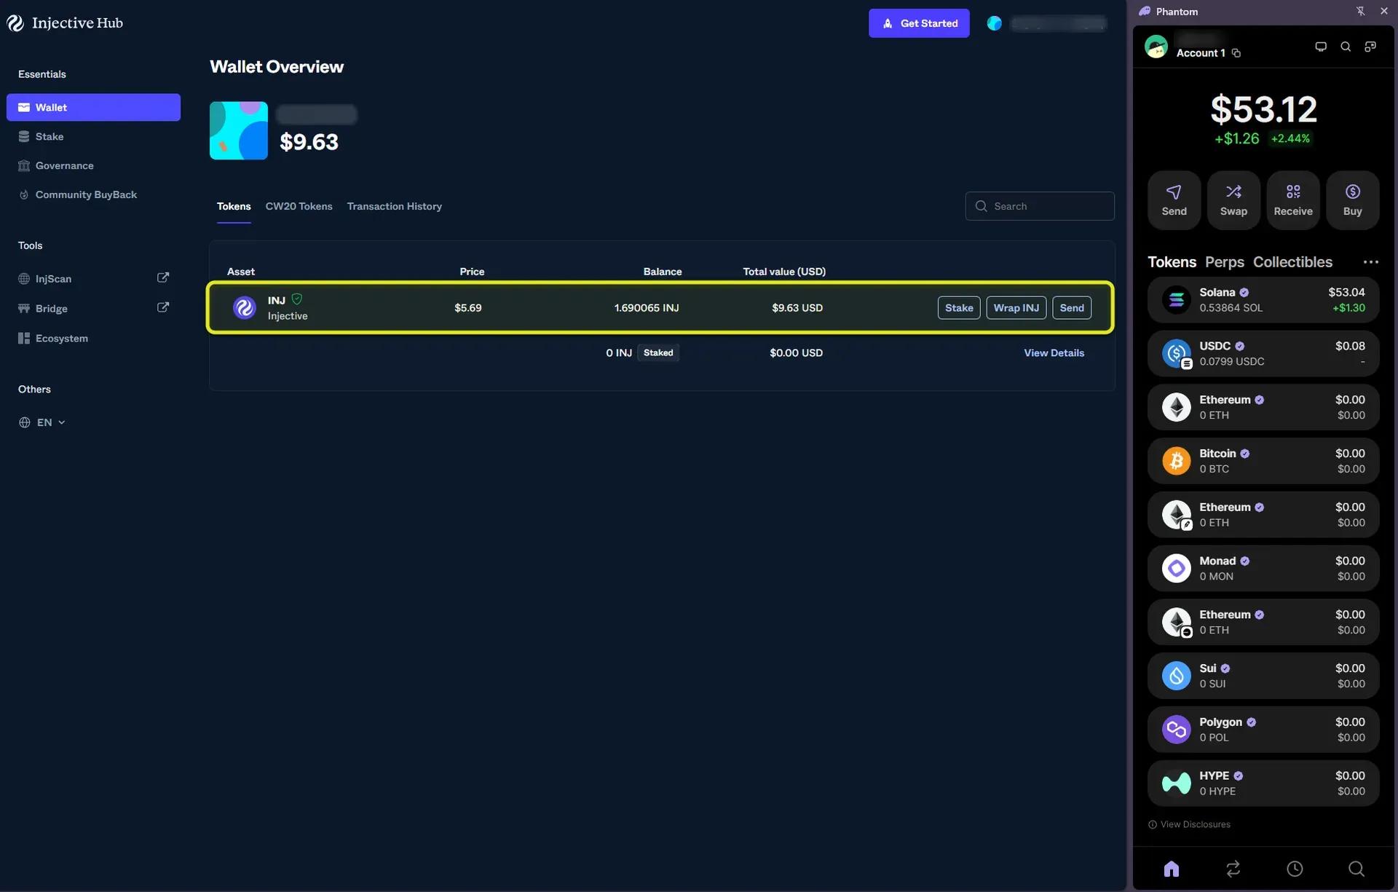This screenshot has height=892, width=1398.
Task: Close the Phantom panel
Action: 1384,11
